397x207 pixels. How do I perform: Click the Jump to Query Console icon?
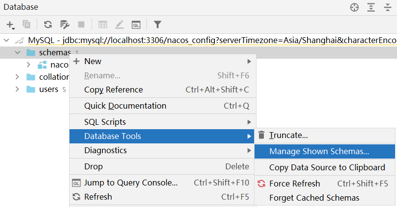(76, 183)
